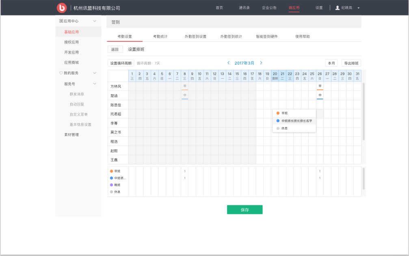Click the 我的服务 heart icon
The width and height of the screenshot is (409, 256).
coord(61,73)
